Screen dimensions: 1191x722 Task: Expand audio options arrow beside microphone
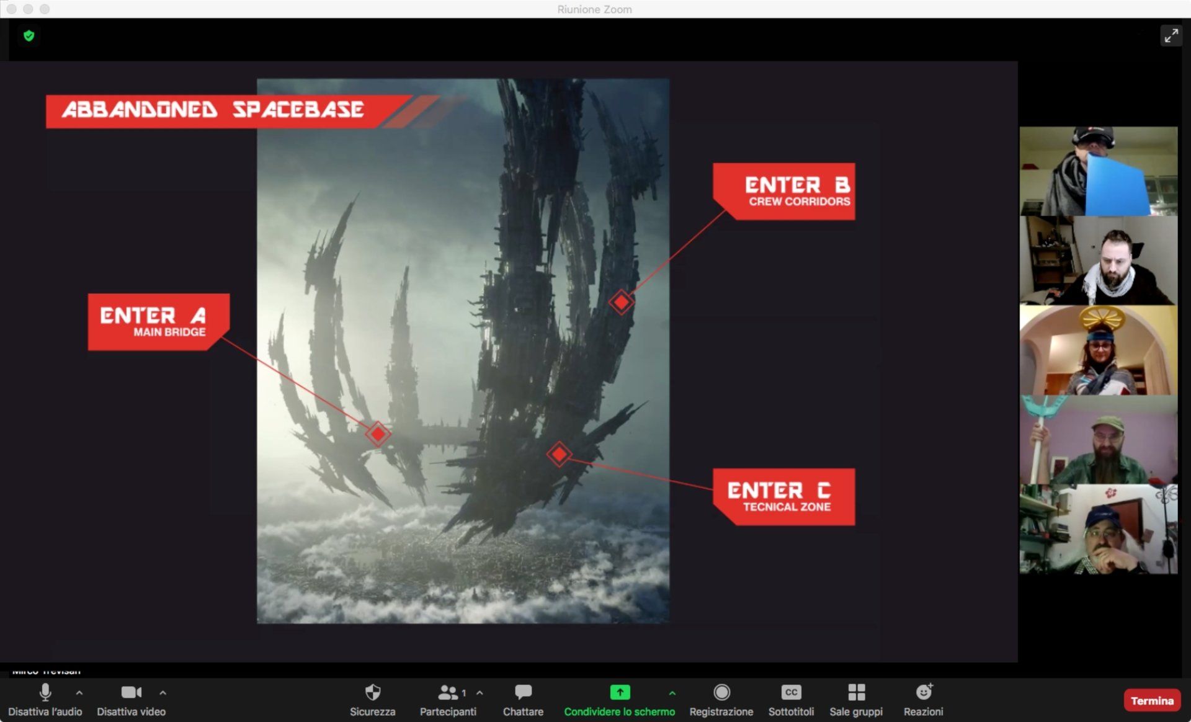tap(79, 693)
